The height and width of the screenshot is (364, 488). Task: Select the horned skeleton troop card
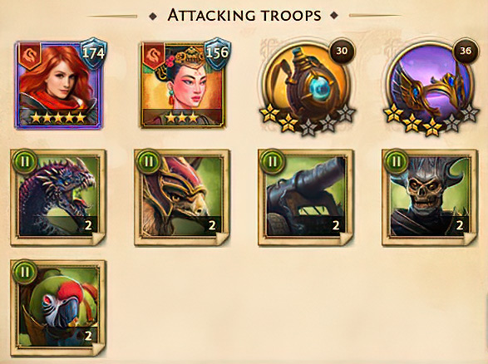click(x=430, y=198)
